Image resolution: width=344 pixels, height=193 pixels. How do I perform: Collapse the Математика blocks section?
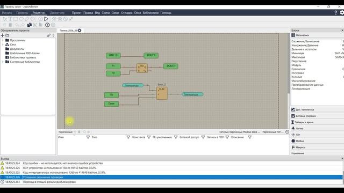click(x=317, y=35)
